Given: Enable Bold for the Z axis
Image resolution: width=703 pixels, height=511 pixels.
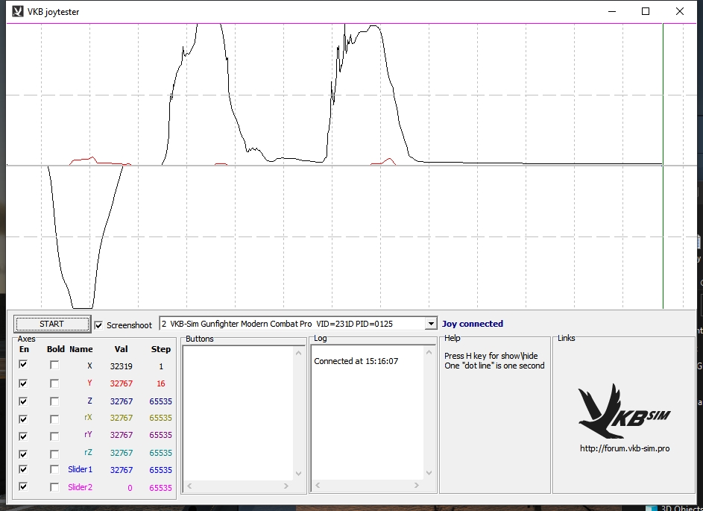Looking at the screenshot, I should coord(54,401).
